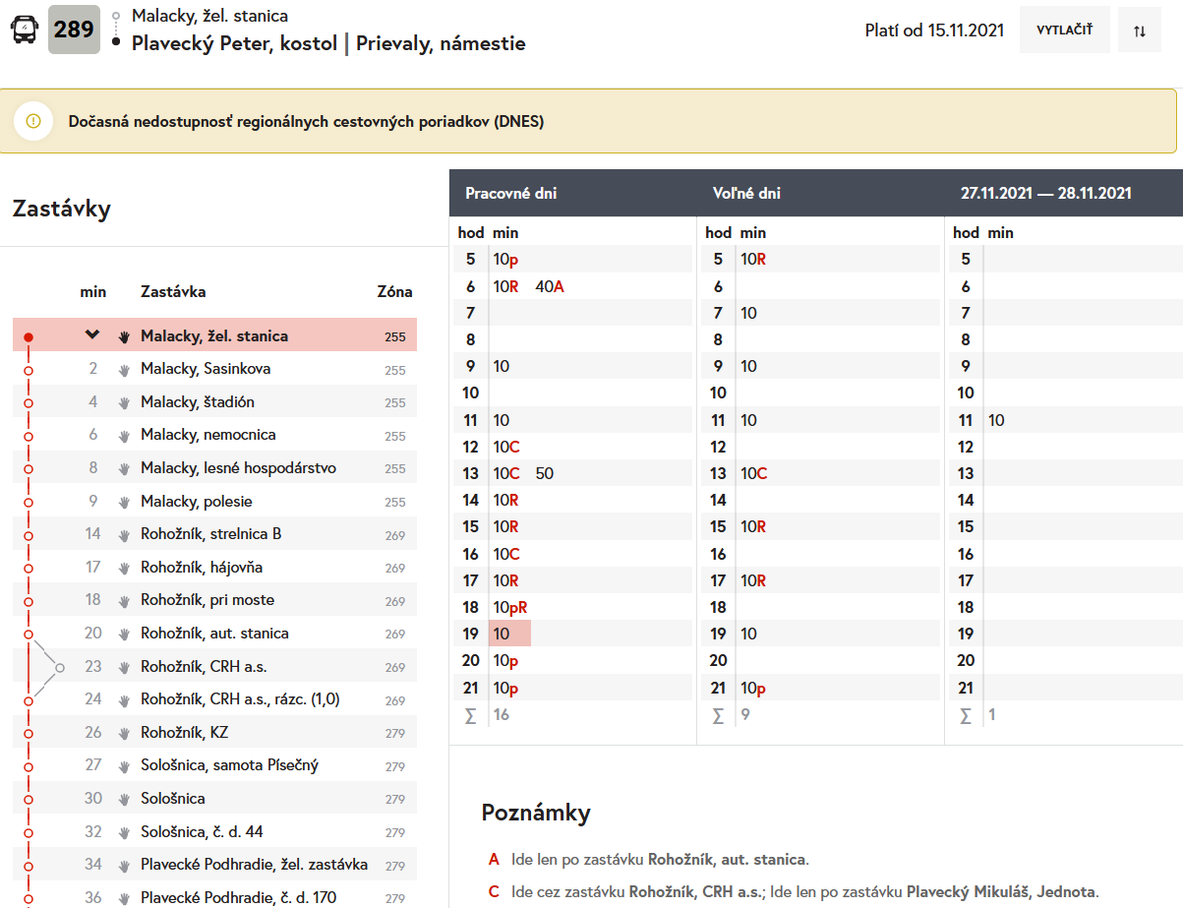Select the Voľné dni column header
Viewport: 1183px width, 908px height.
746,194
